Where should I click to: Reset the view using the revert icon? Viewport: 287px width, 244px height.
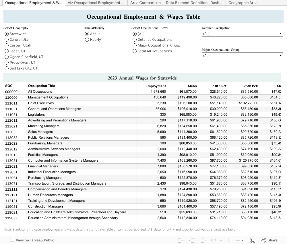click(x=203, y=240)
